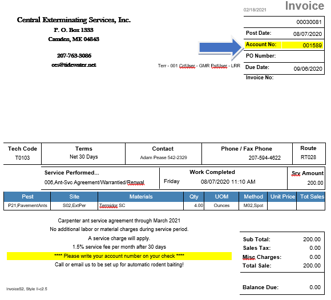Click the Total Sale amount 200.00
The width and height of the screenshot is (331, 300).
tap(312, 266)
